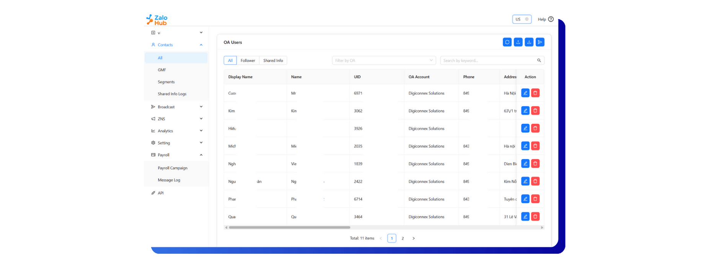
Task: Focus the Search by keyword field
Action: click(488, 60)
